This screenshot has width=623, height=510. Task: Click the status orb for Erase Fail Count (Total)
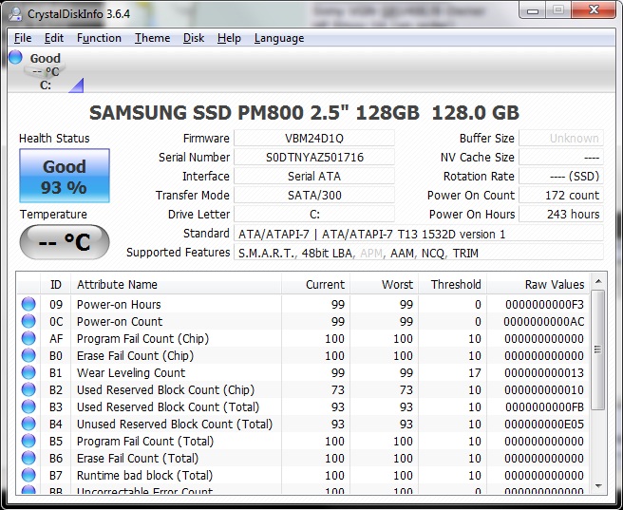pyautogui.click(x=28, y=458)
